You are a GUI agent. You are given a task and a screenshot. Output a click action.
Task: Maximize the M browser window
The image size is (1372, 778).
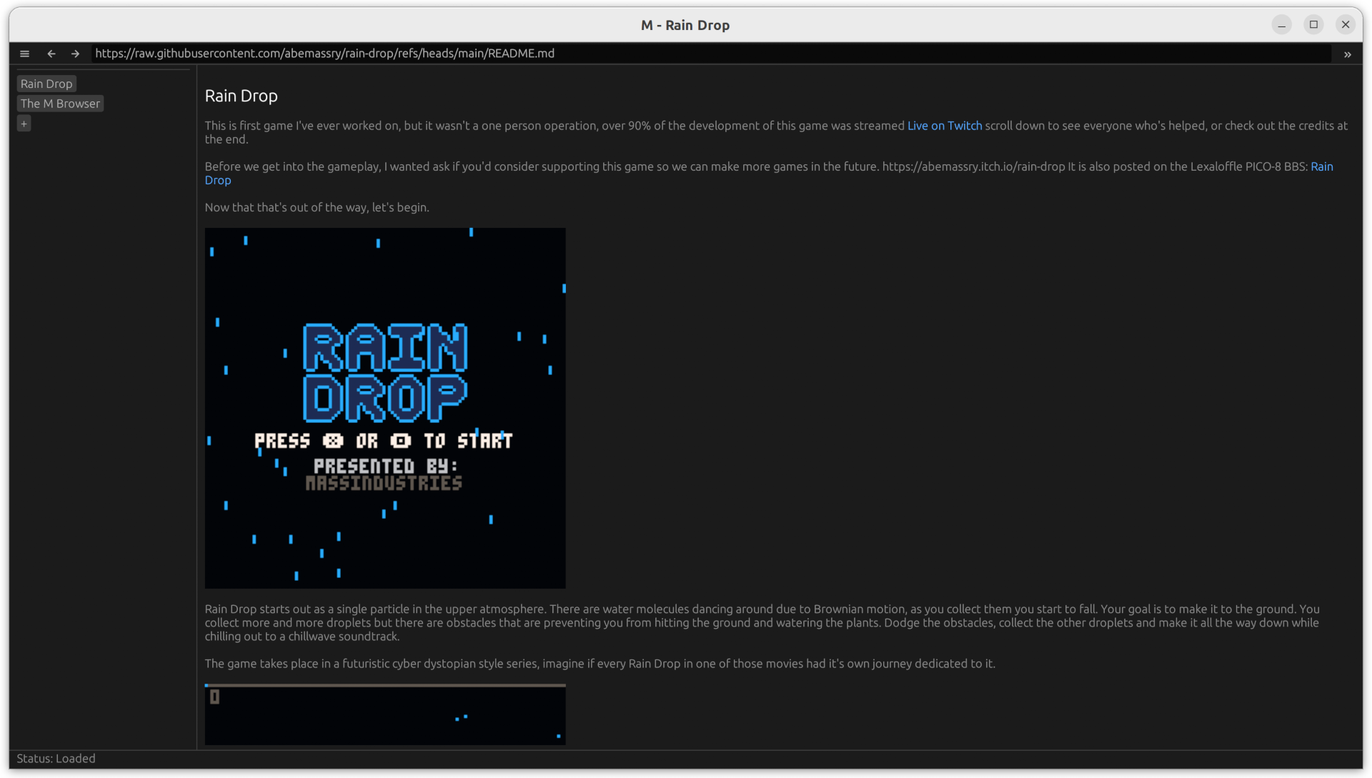point(1313,24)
